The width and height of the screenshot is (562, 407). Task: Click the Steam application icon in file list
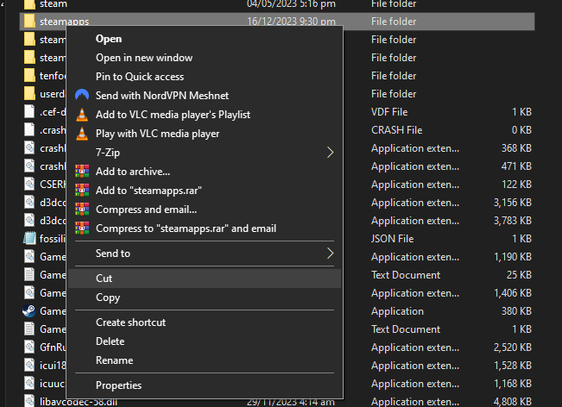[x=29, y=311]
